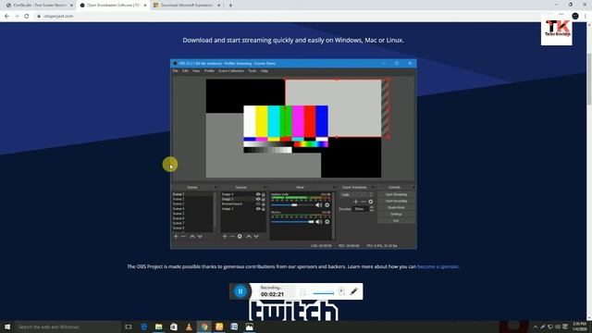Pause the screen recording
Screen dimensions: 592x333
[x=240, y=291]
